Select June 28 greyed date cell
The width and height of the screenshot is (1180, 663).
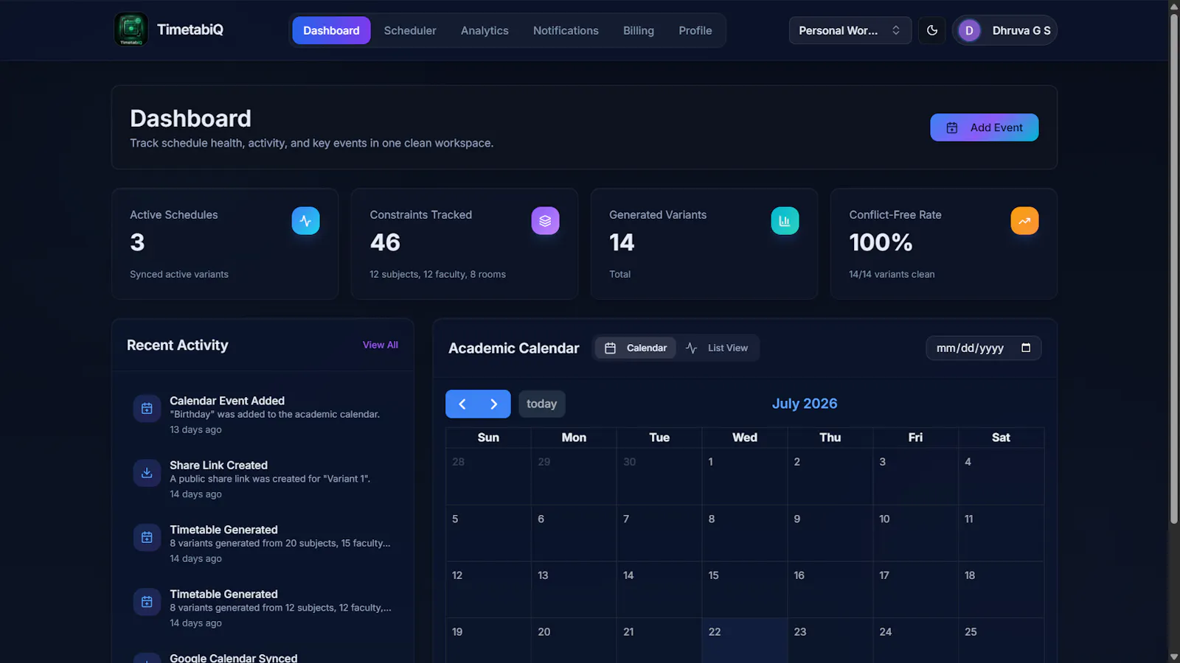click(x=488, y=476)
